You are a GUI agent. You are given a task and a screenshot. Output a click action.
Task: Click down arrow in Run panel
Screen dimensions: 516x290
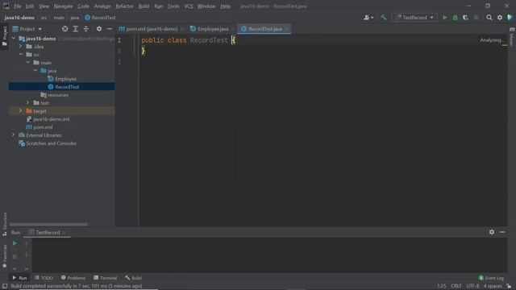pyautogui.click(x=26, y=255)
